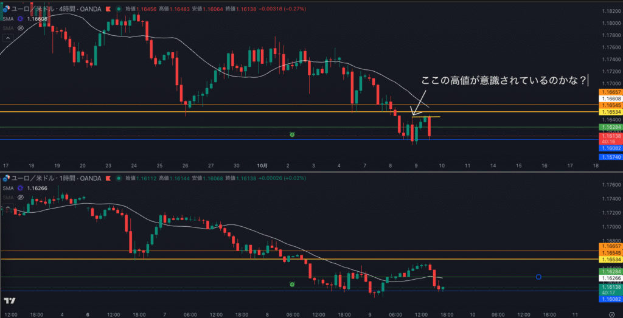Click the 1.16657 orange price label on 4-hour chart
The image size is (623, 318).
click(609, 91)
